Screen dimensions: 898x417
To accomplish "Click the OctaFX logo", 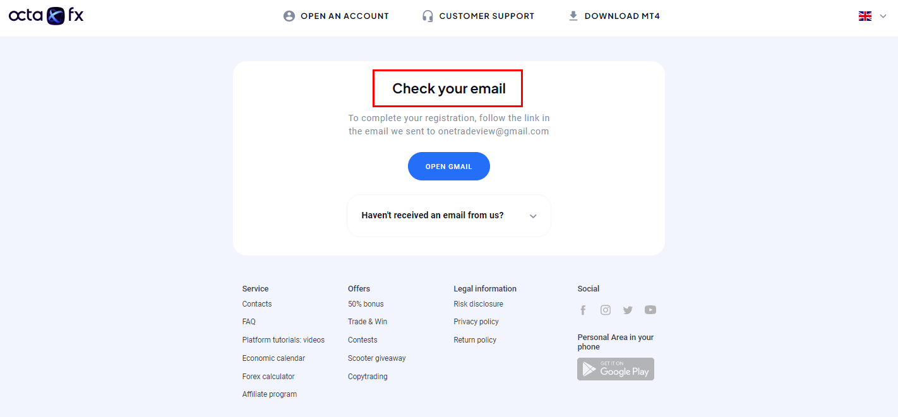I will point(46,16).
